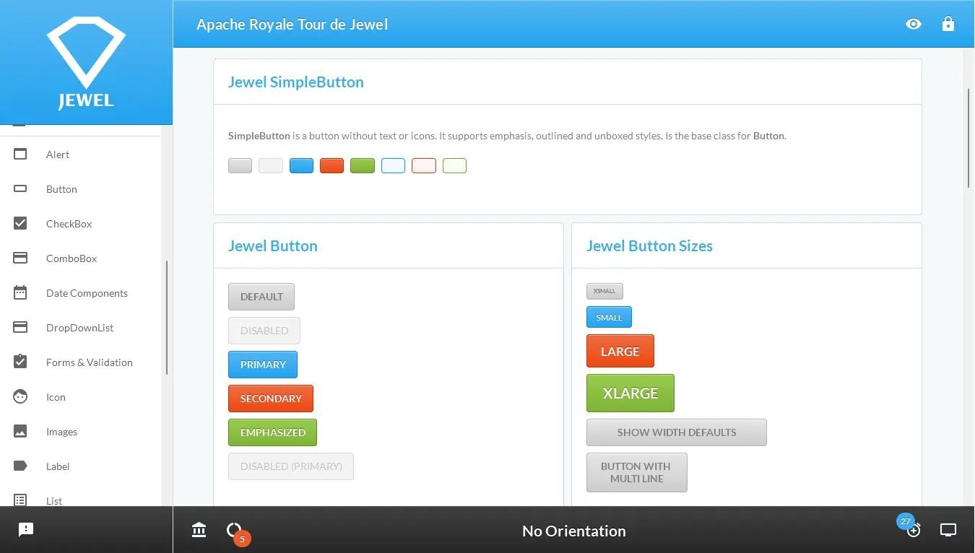
Task: Click the "Apache Royale Tour de Jewel" title
Action: [292, 25]
